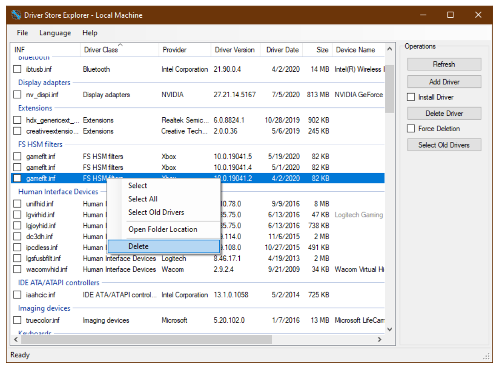Collapse the IDE ATA/ATAPI controllers group
This screenshot has height=367, width=498.
[x=59, y=283]
